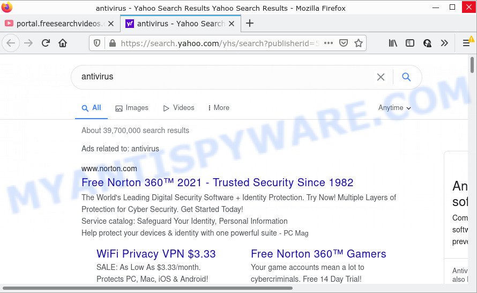Select the All results tab

(91, 108)
